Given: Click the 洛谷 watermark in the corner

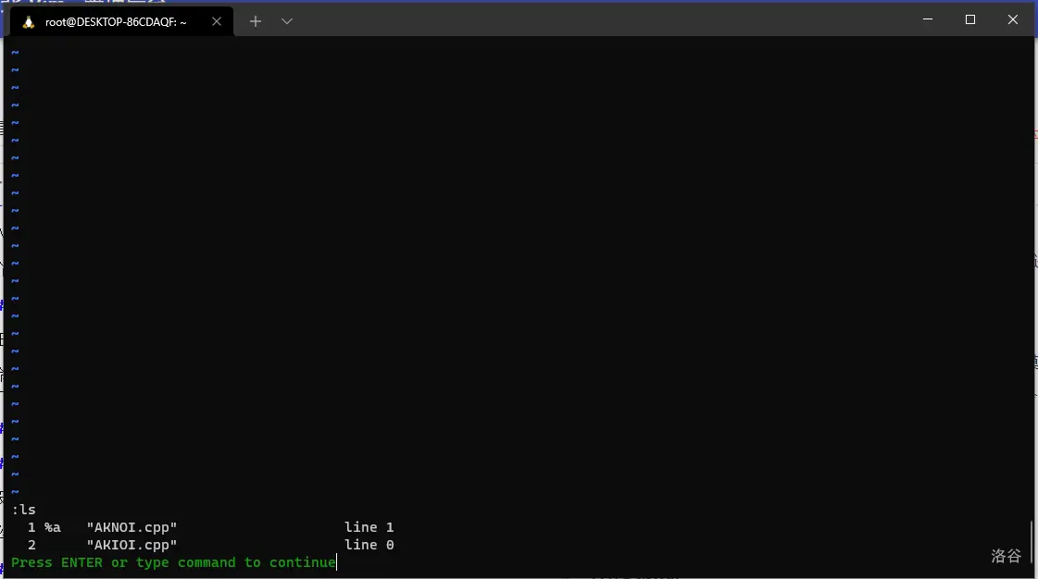Looking at the screenshot, I should (x=1007, y=556).
